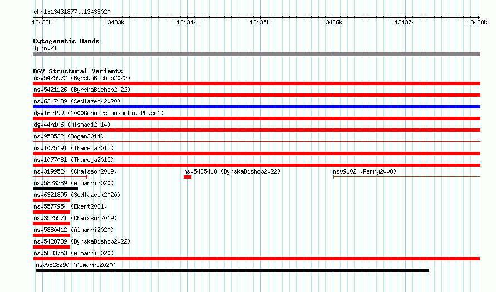Open nsv5428789 ByrskaBishop2022 variant label
This screenshot has height=292, width=496.
click(x=82, y=241)
